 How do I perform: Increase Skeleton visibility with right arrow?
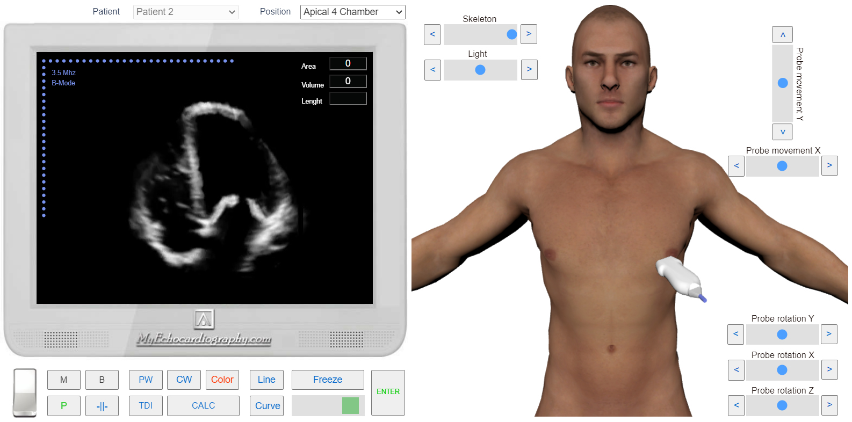coord(529,34)
